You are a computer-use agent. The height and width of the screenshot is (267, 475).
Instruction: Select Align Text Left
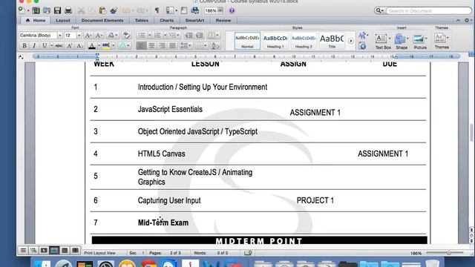point(141,46)
